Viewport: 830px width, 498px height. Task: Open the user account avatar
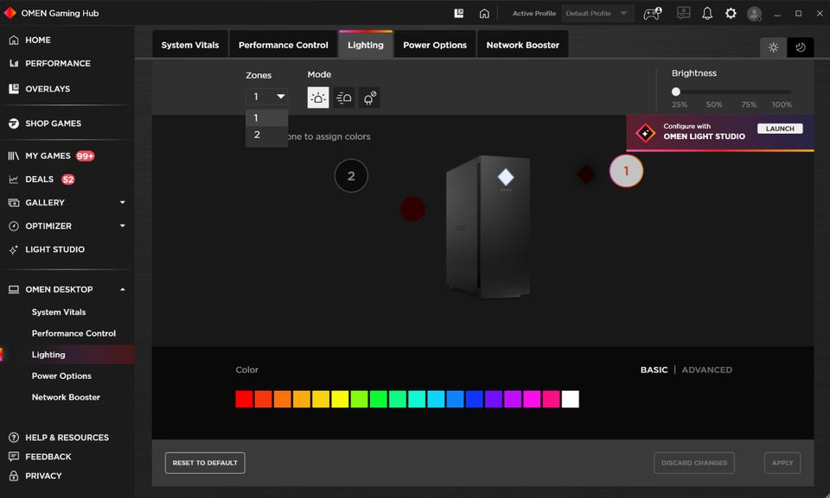[754, 14]
